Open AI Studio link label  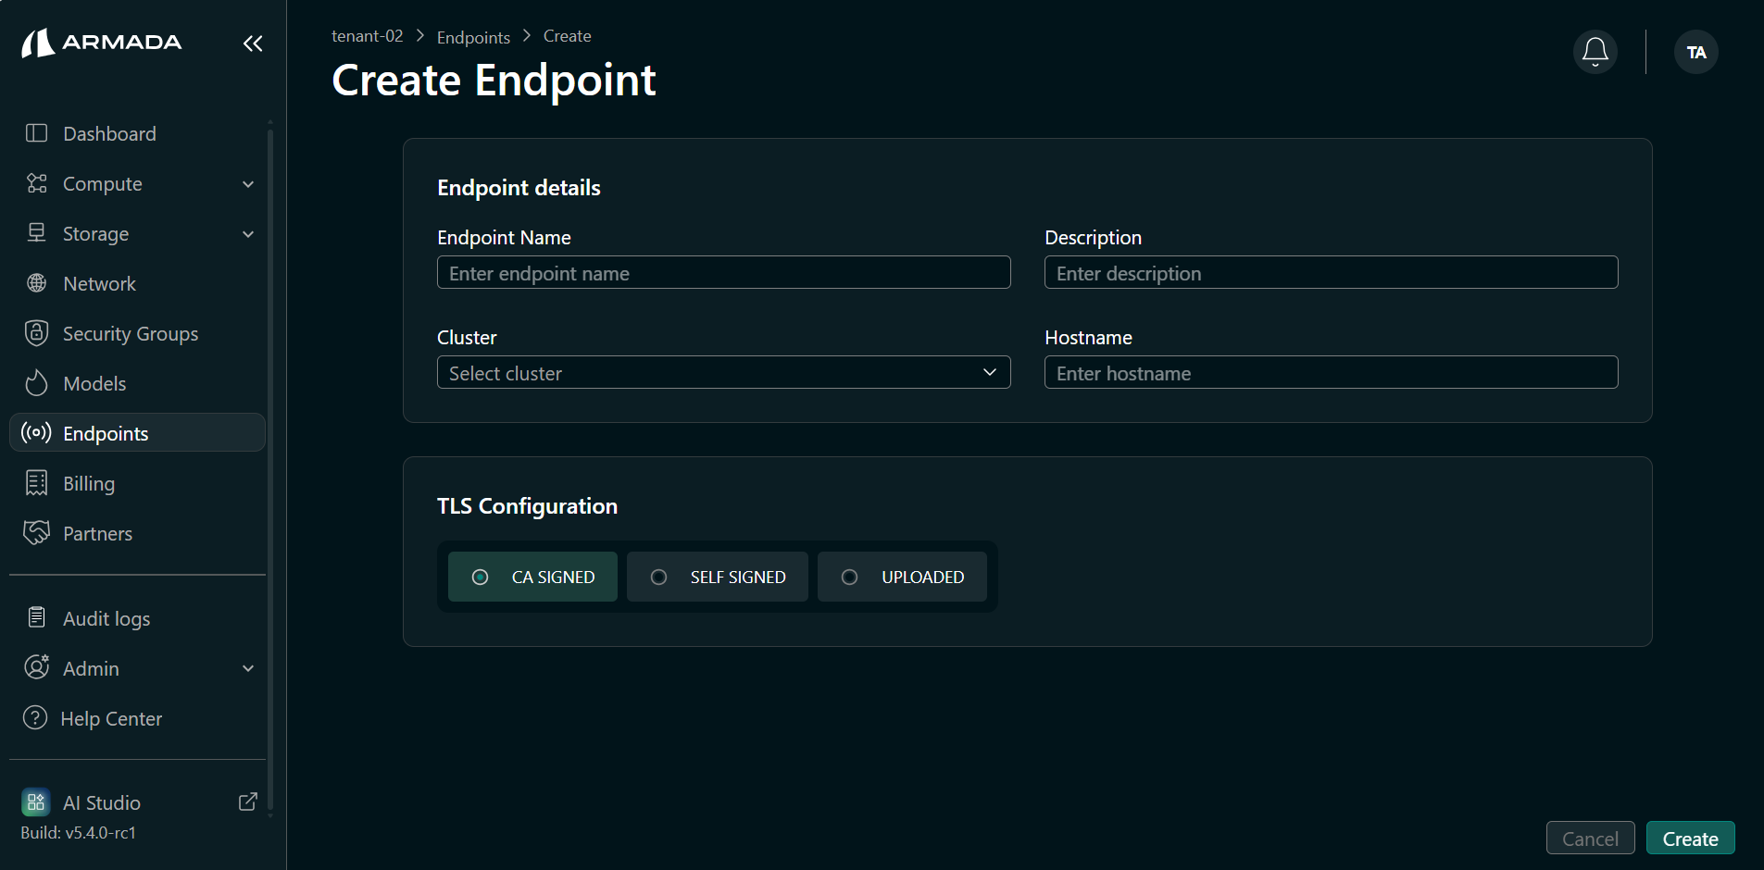coord(102,802)
